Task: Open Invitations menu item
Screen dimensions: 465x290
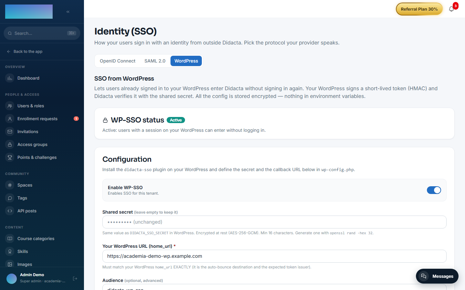Action: [x=42, y=132]
